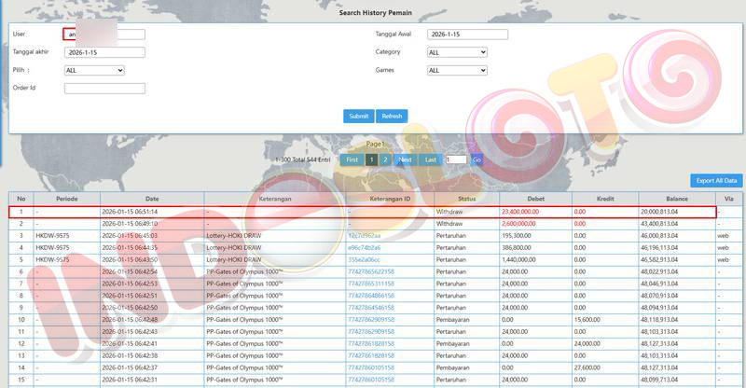The height and width of the screenshot is (388, 746).
Task: Click the Submit button
Action: pyautogui.click(x=358, y=117)
